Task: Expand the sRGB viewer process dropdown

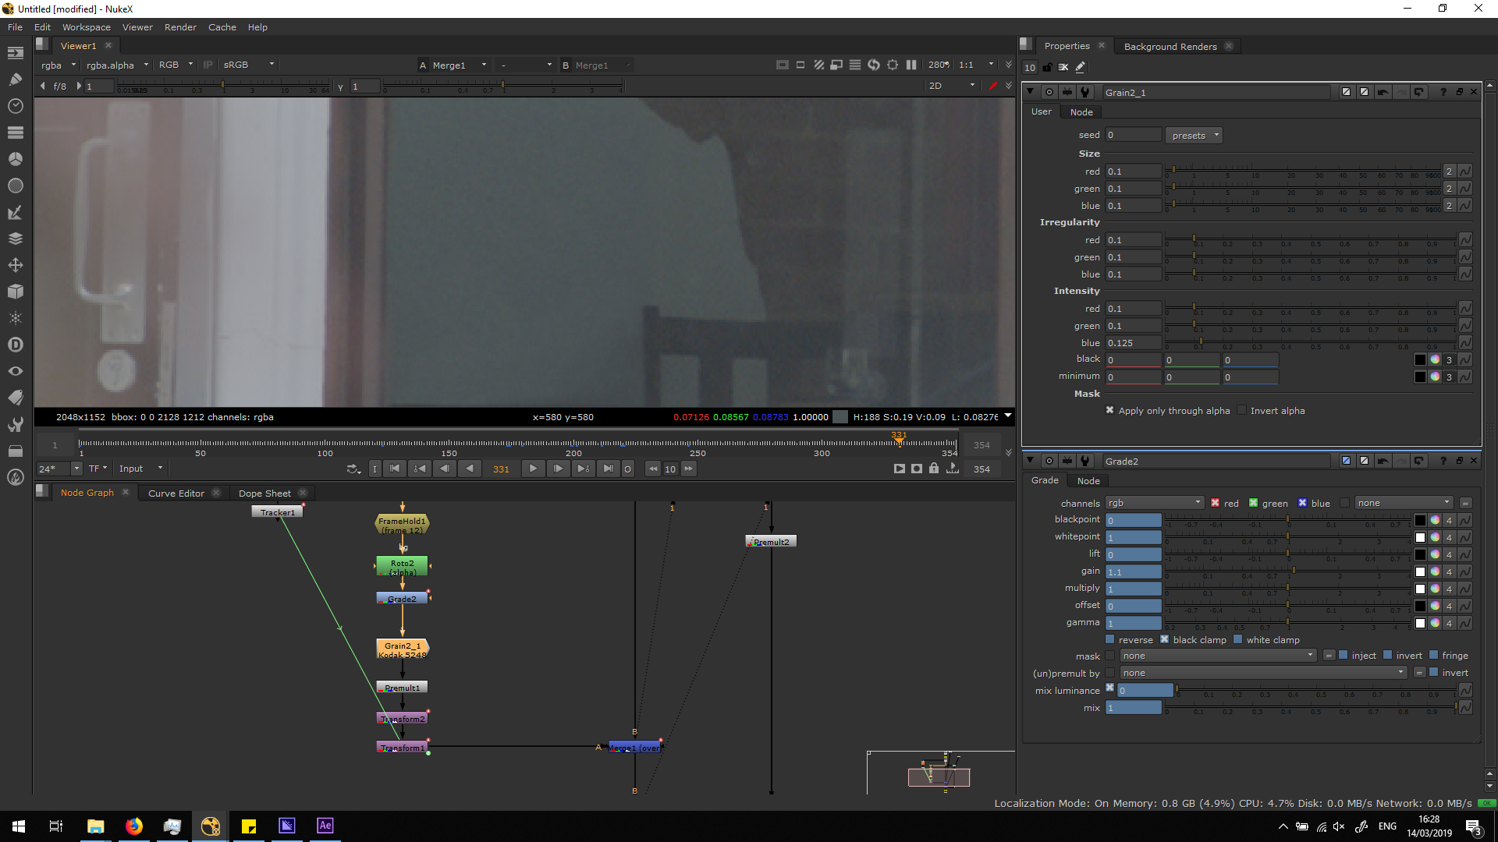Action: click(248, 65)
